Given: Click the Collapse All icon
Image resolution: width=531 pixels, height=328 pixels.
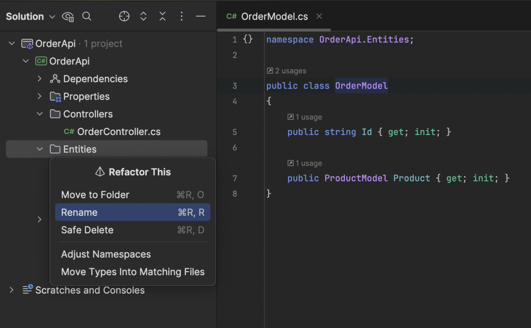Looking at the screenshot, I should coord(163,17).
